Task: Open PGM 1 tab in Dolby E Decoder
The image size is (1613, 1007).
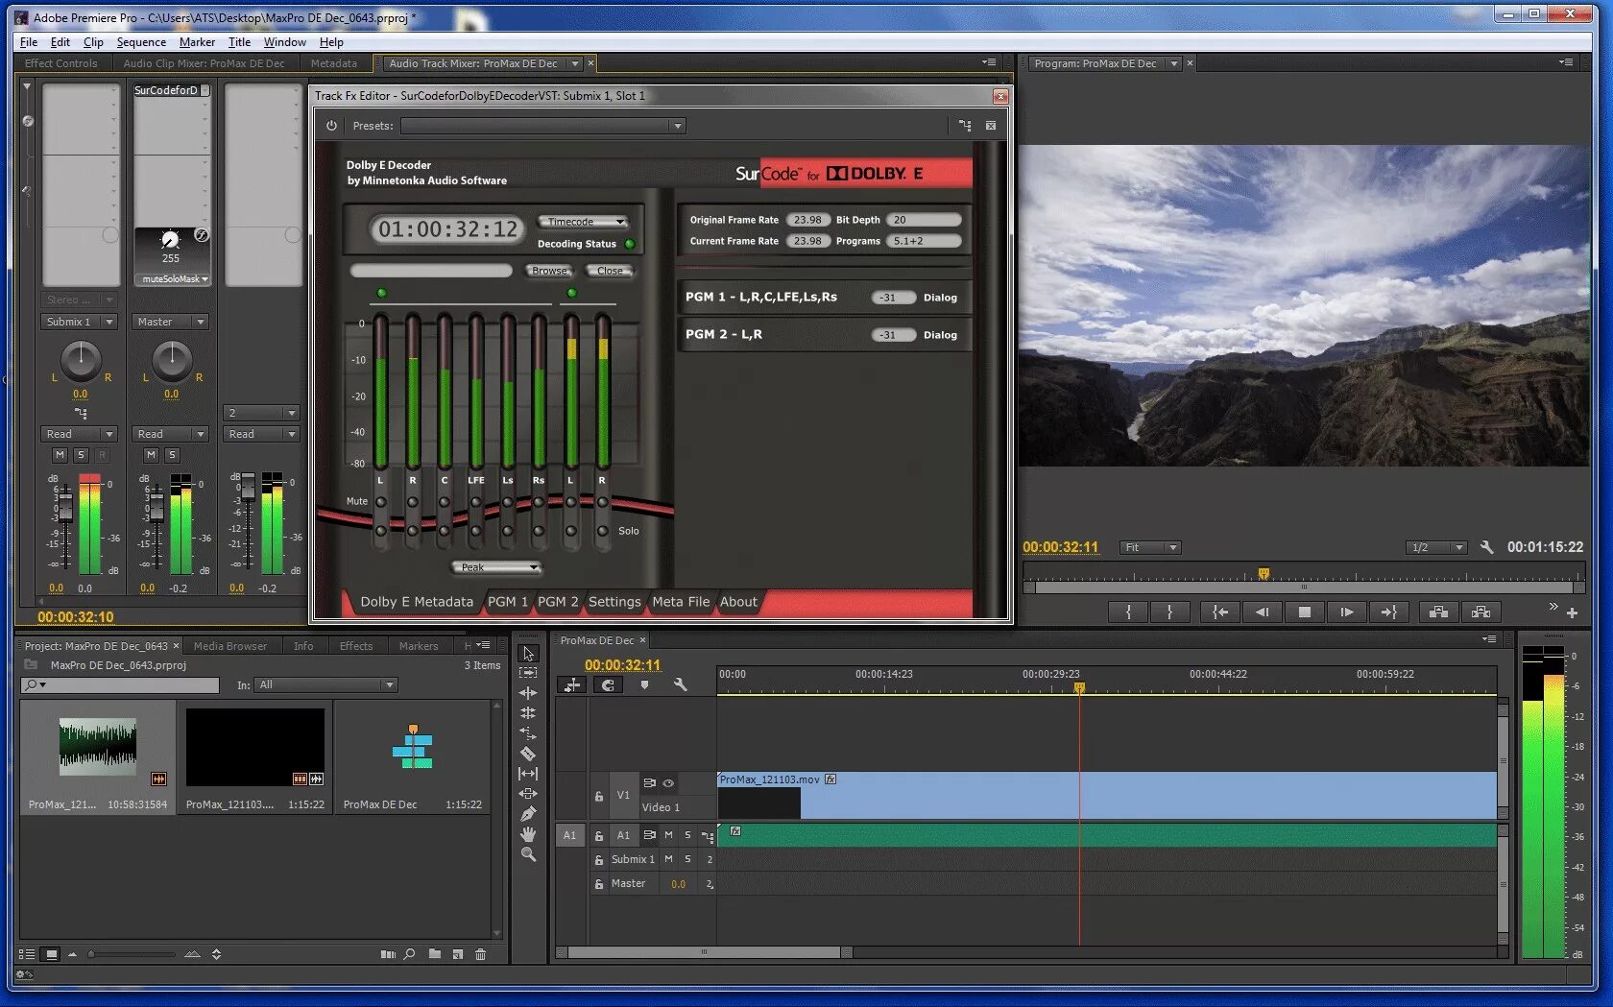Action: tap(508, 602)
